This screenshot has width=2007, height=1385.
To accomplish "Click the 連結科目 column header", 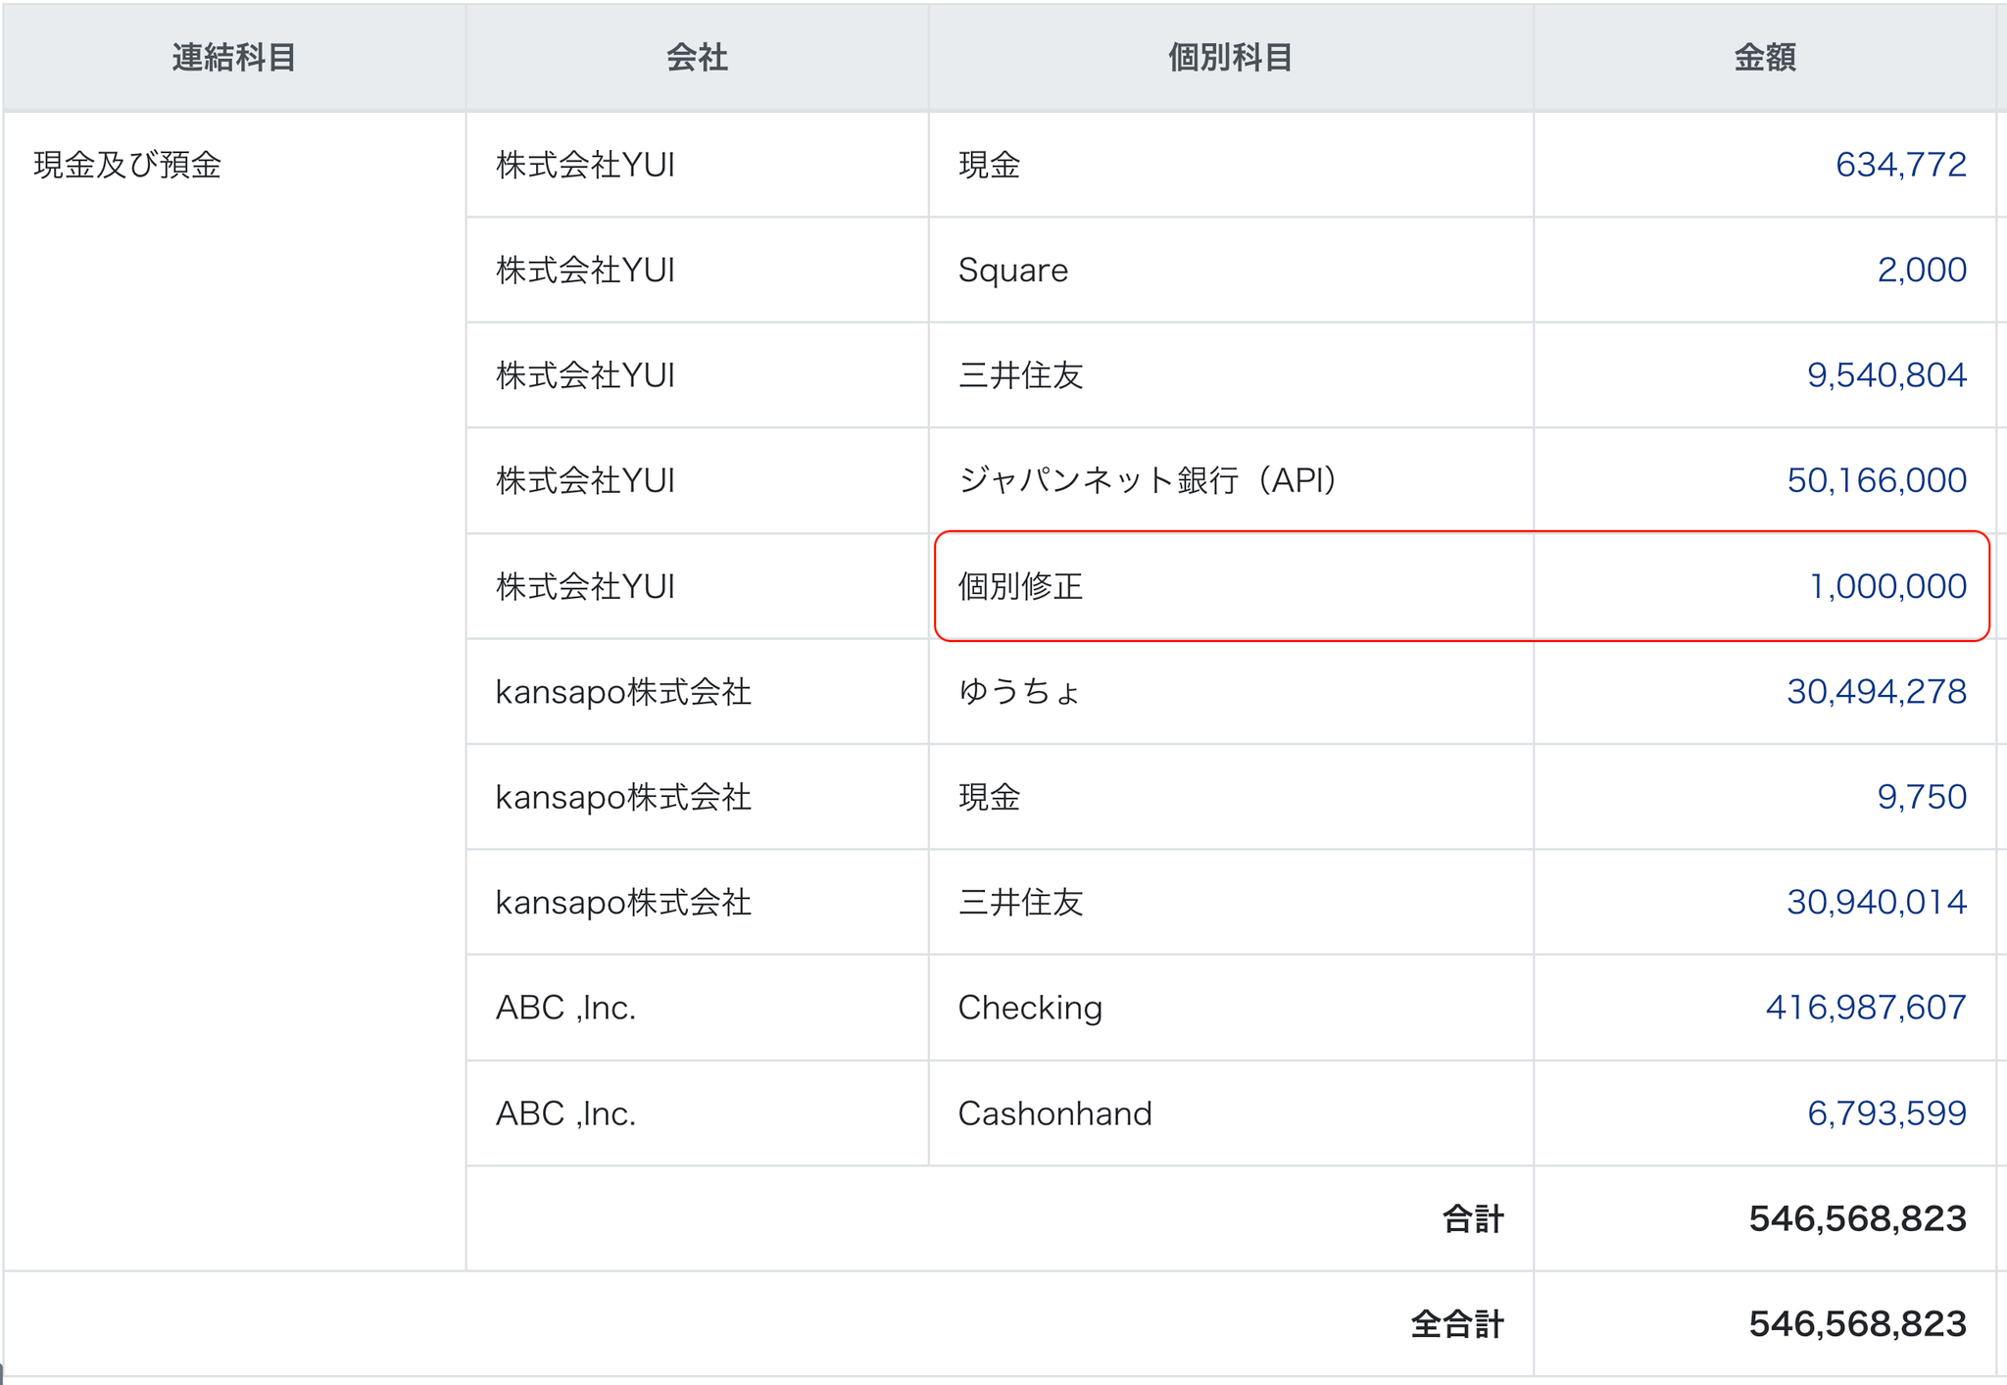I will tap(234, 58).
